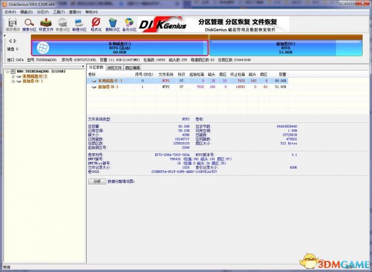Click the 15248717 used clusters value
The image size is (372, 272).
182,139
